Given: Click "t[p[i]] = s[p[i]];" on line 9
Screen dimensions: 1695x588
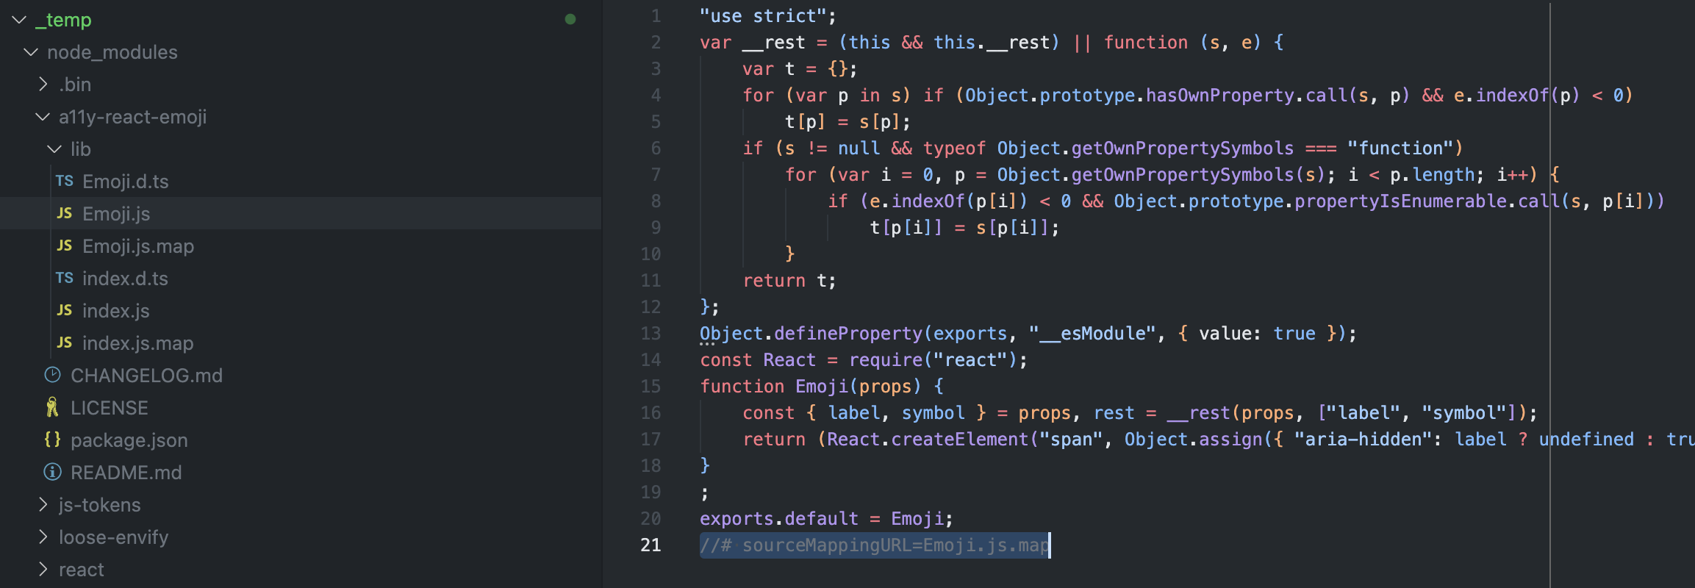Looking at the screenshot, I should coord(965,228).
